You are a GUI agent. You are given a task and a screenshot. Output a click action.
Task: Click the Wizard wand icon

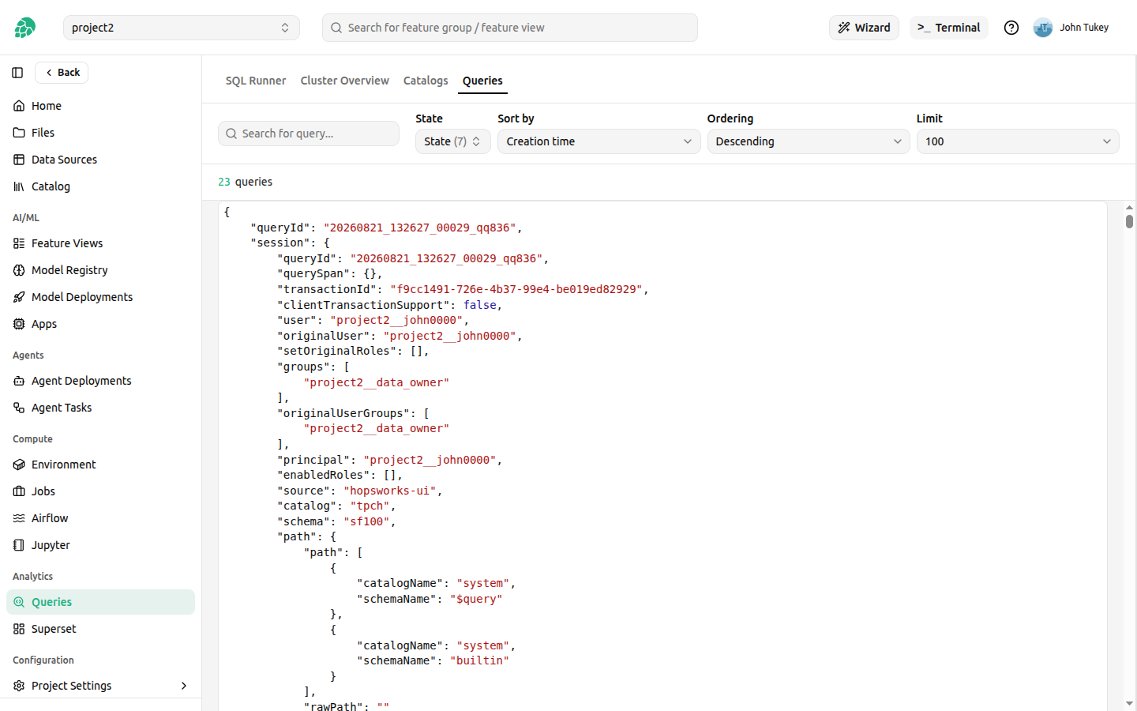(844, 28)
